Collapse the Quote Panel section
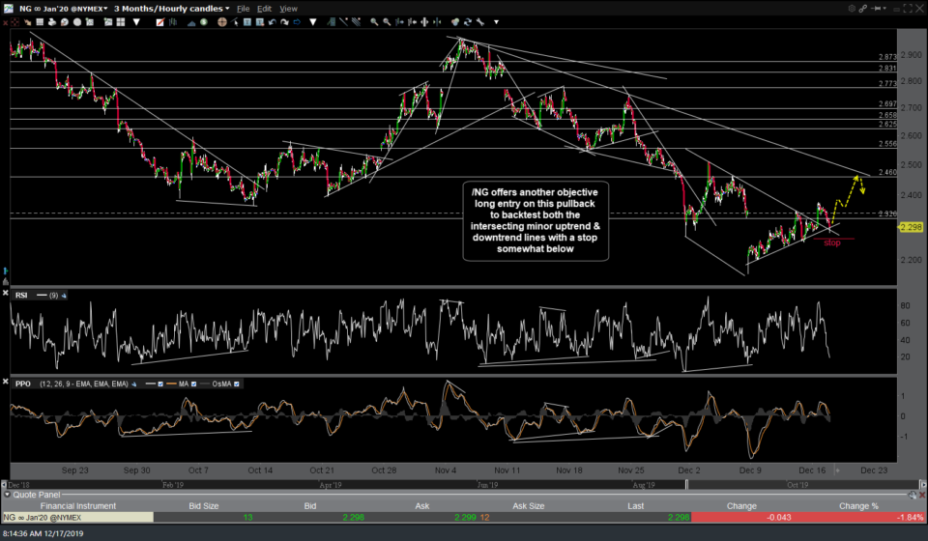 tap(6, 493)
